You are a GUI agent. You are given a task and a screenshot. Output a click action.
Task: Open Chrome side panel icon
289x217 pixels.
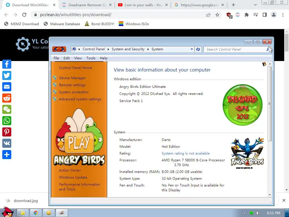[x=265, y=15]
